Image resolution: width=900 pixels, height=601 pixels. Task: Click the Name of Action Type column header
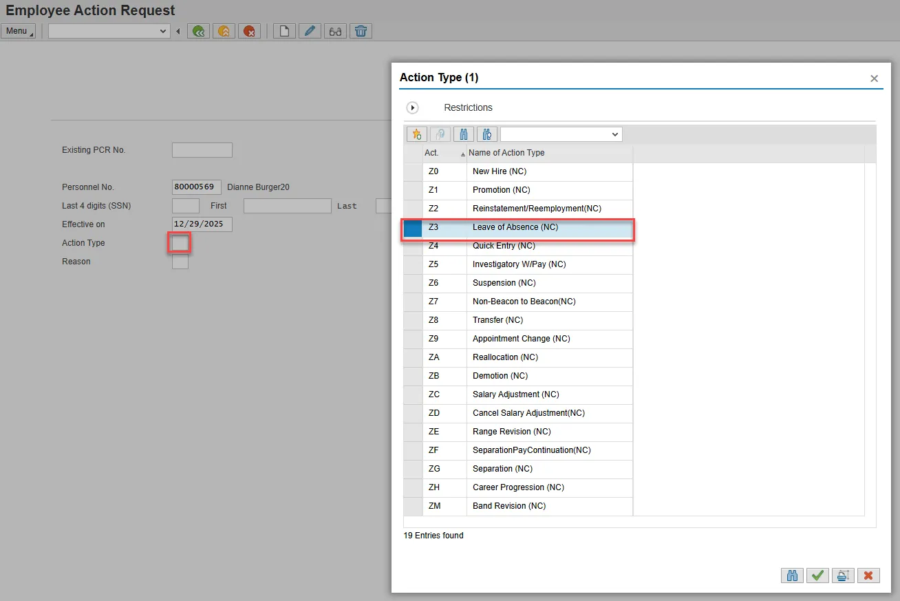506,153
